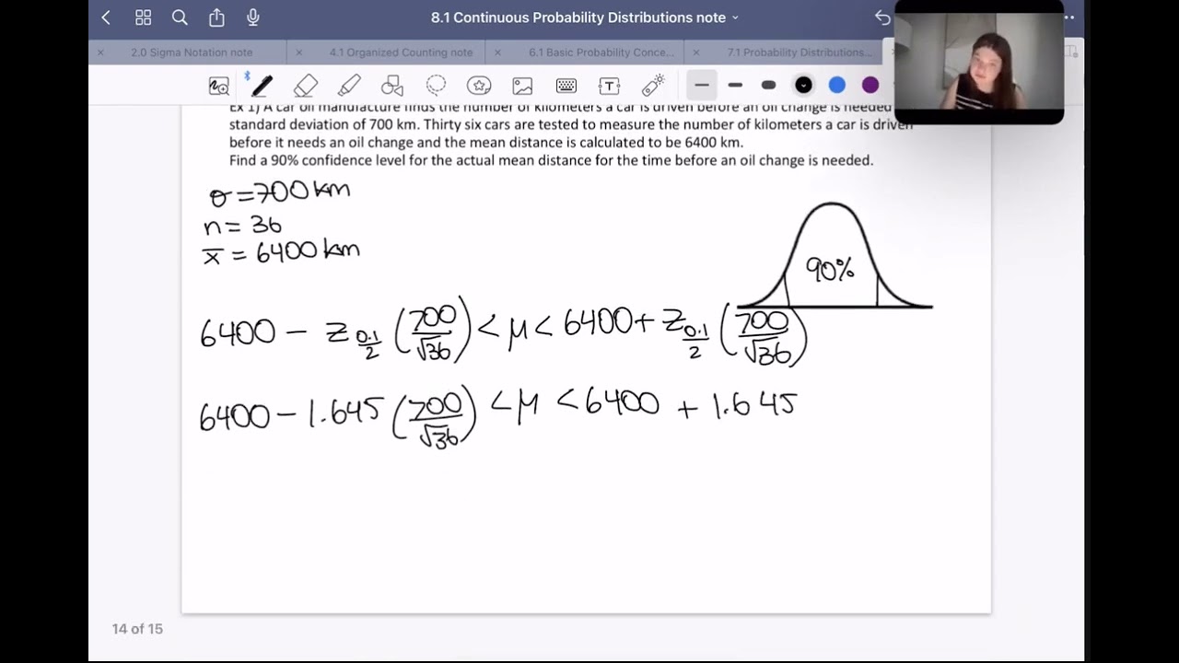Open the Elements sticker tool

(x=479, y=86)
